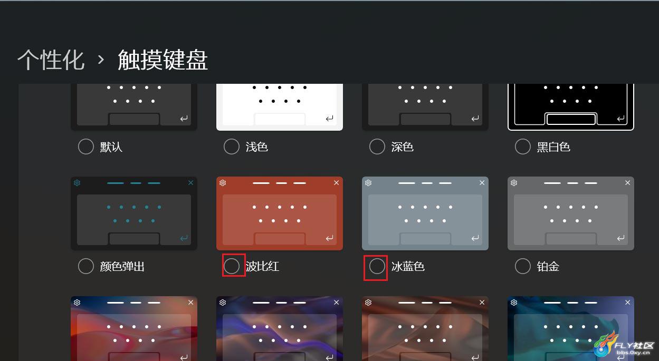Select the 默认 theme radio button
The height and width of the screenshot is (361, 659).
pyautogui.click(x=86, y=147)
